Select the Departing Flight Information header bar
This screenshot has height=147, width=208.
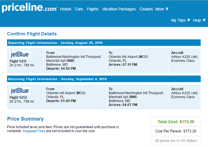coord(104,43)
